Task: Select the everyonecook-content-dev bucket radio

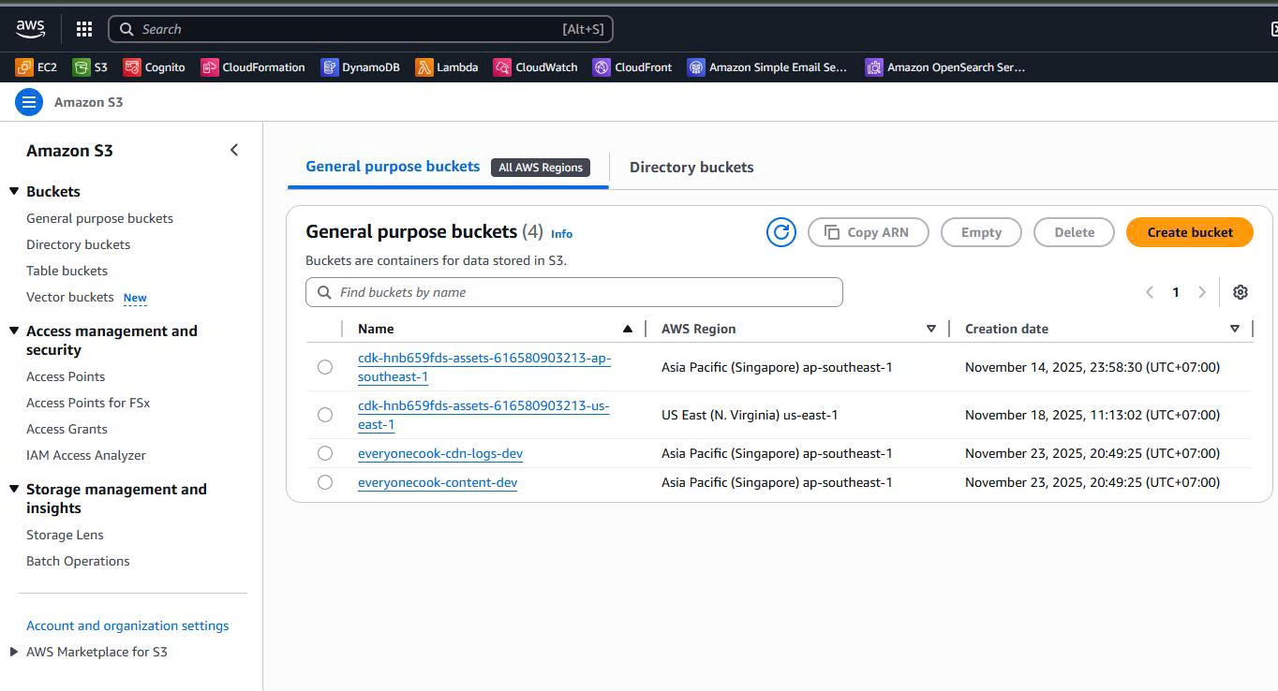Action: coord(325,482)
